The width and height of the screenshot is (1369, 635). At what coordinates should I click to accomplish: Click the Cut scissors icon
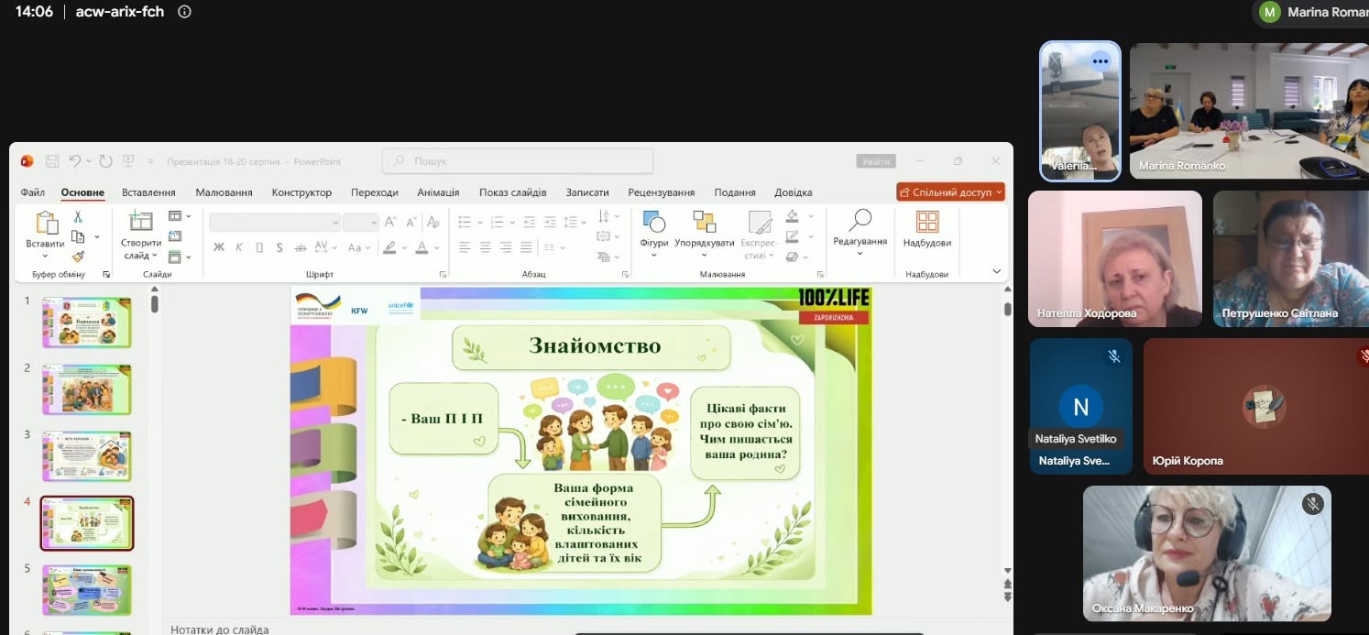point(78,217)
